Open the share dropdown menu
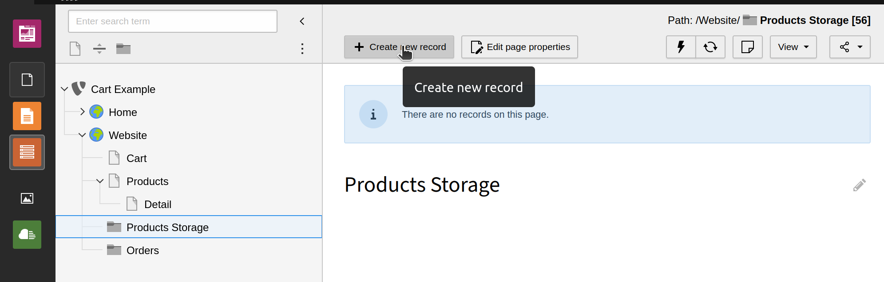Image resolution: width=884 pixels, height=282 pixels. point(850,47)
